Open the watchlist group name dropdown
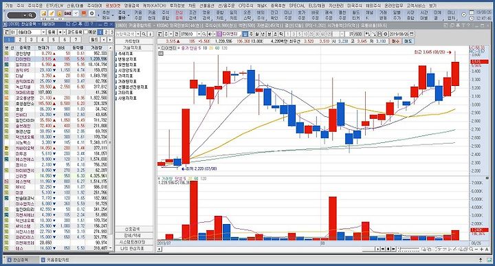The height and width of the screenshot is (266, 495). (43, 32)
